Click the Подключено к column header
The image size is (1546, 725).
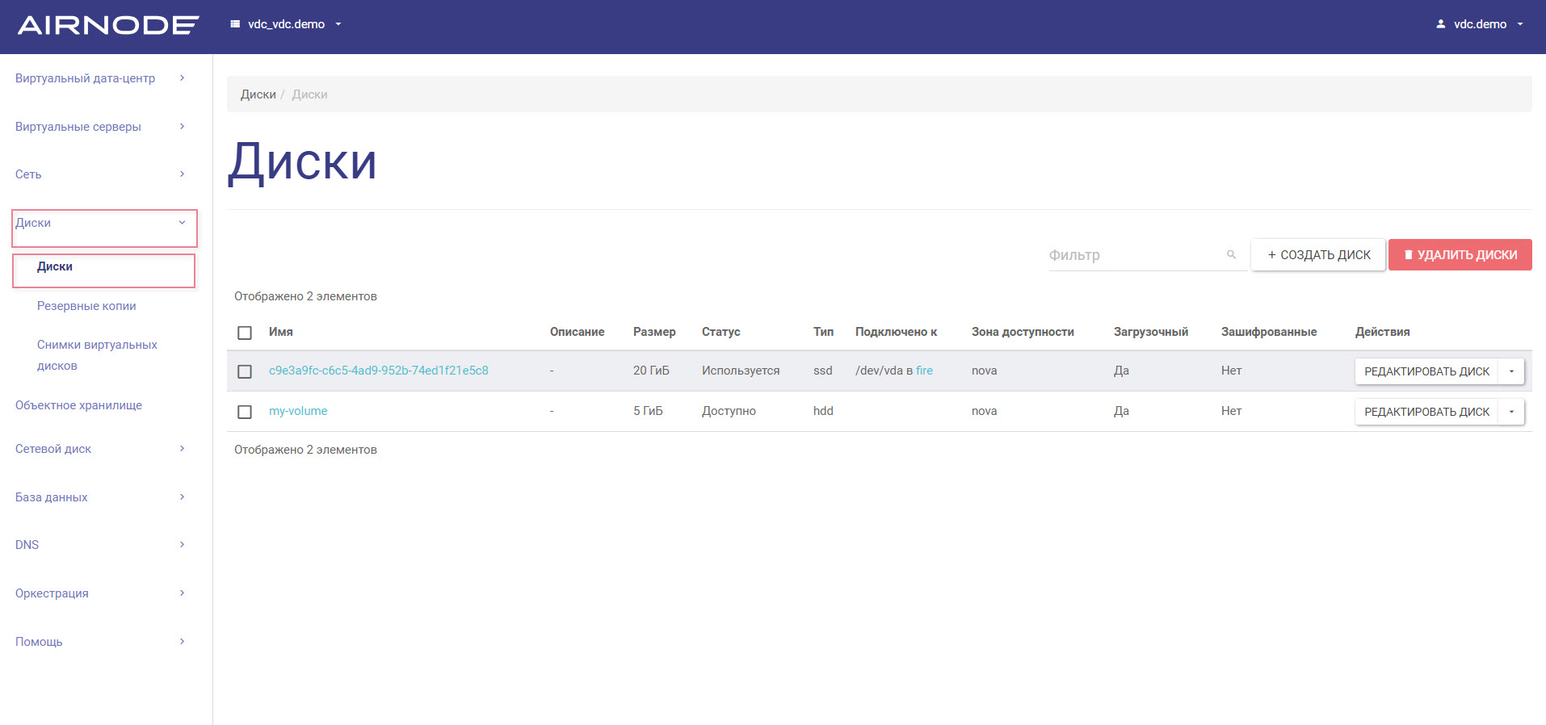896,332
